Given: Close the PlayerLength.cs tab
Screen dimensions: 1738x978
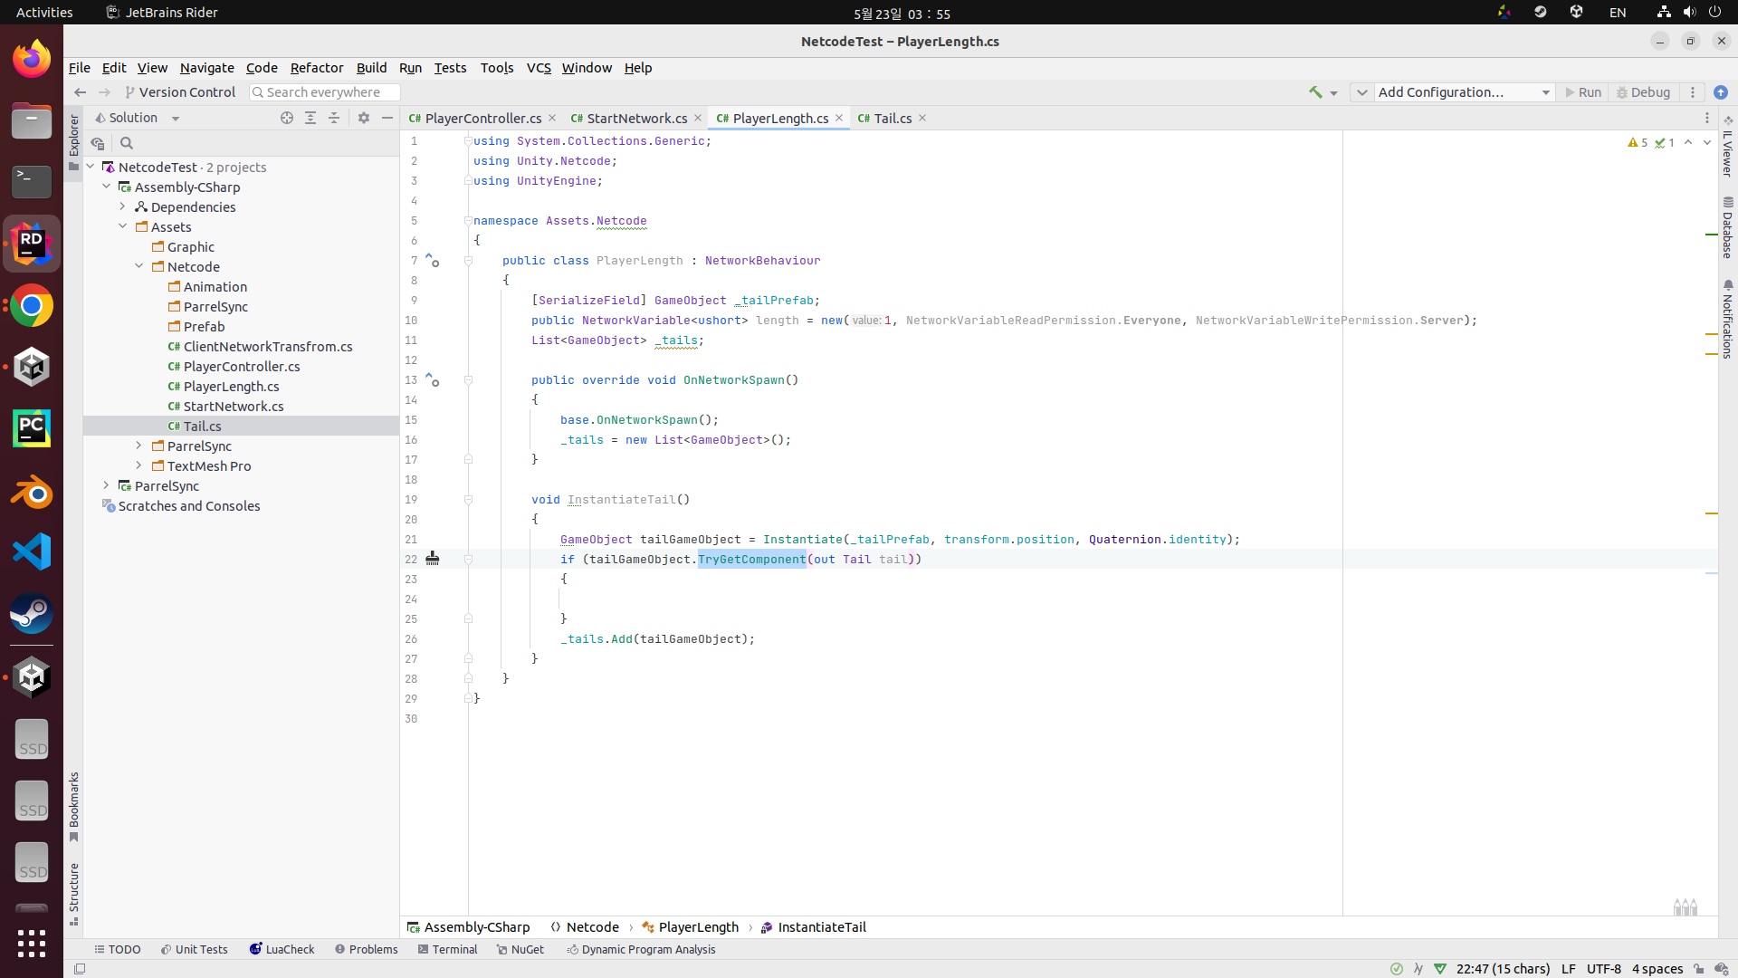Looking at the screenshot, I should point(839,119).
